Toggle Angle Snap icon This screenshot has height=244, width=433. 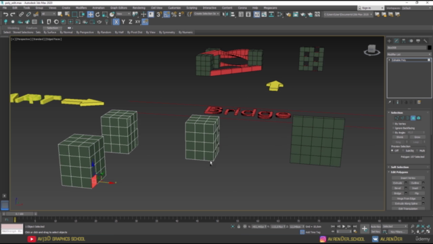coord(166,14)
